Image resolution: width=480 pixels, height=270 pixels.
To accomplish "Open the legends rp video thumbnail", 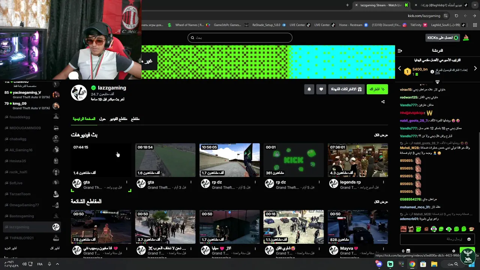I will pyautogui.click(x=358, y=160).
